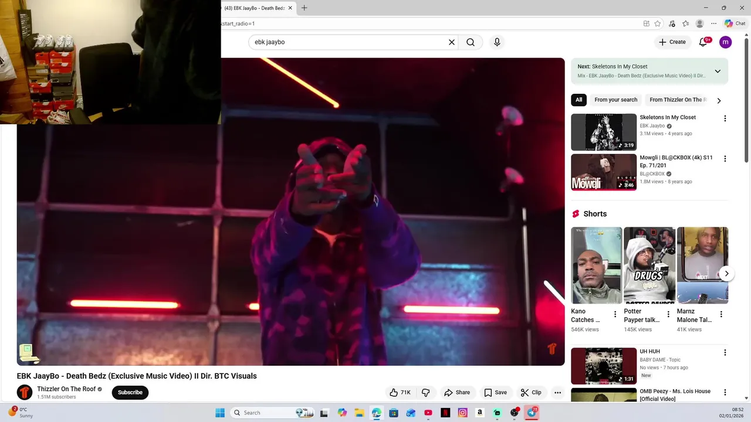Save the video to a playlist

[495, 392]
